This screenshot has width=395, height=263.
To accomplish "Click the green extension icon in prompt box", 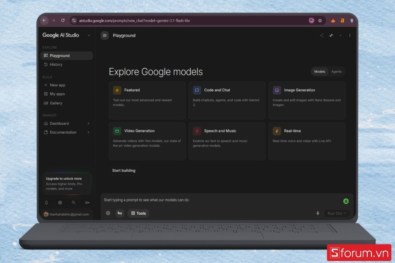I will tap(346, 201).
